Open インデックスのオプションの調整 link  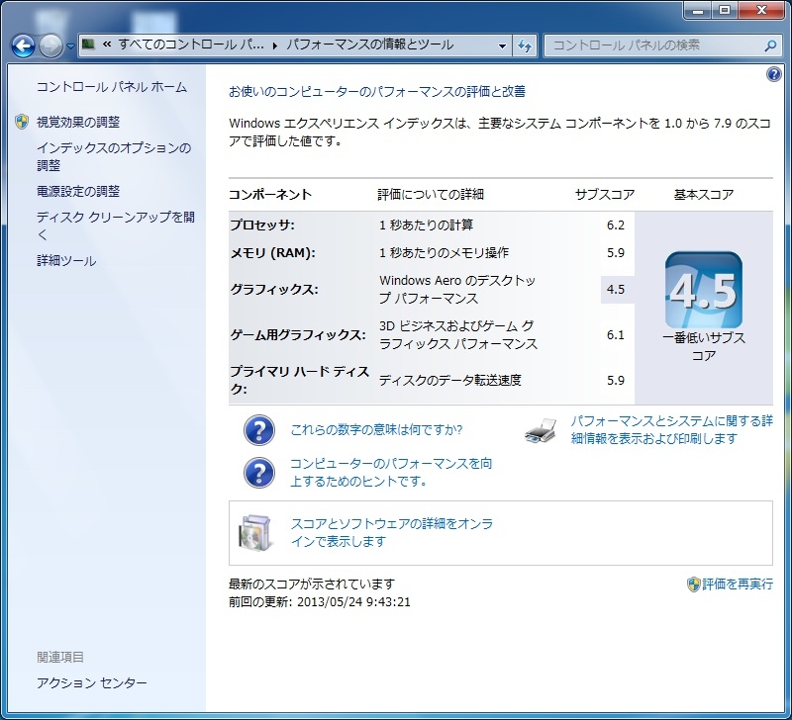pyautogui.click(x=114, y=156)
